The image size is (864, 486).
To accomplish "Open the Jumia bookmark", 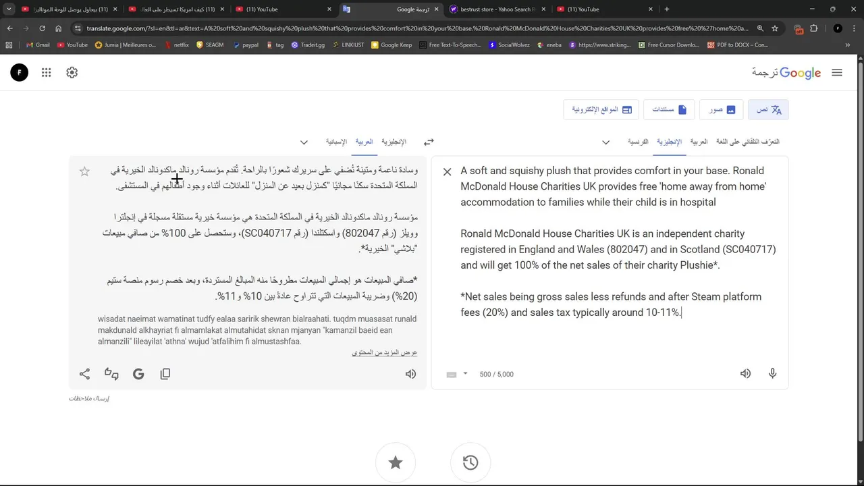I will (126, 45).
